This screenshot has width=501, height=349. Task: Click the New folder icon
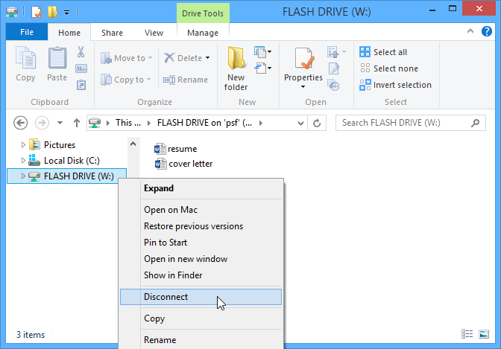pyautogui.click(x=236, y=58)
